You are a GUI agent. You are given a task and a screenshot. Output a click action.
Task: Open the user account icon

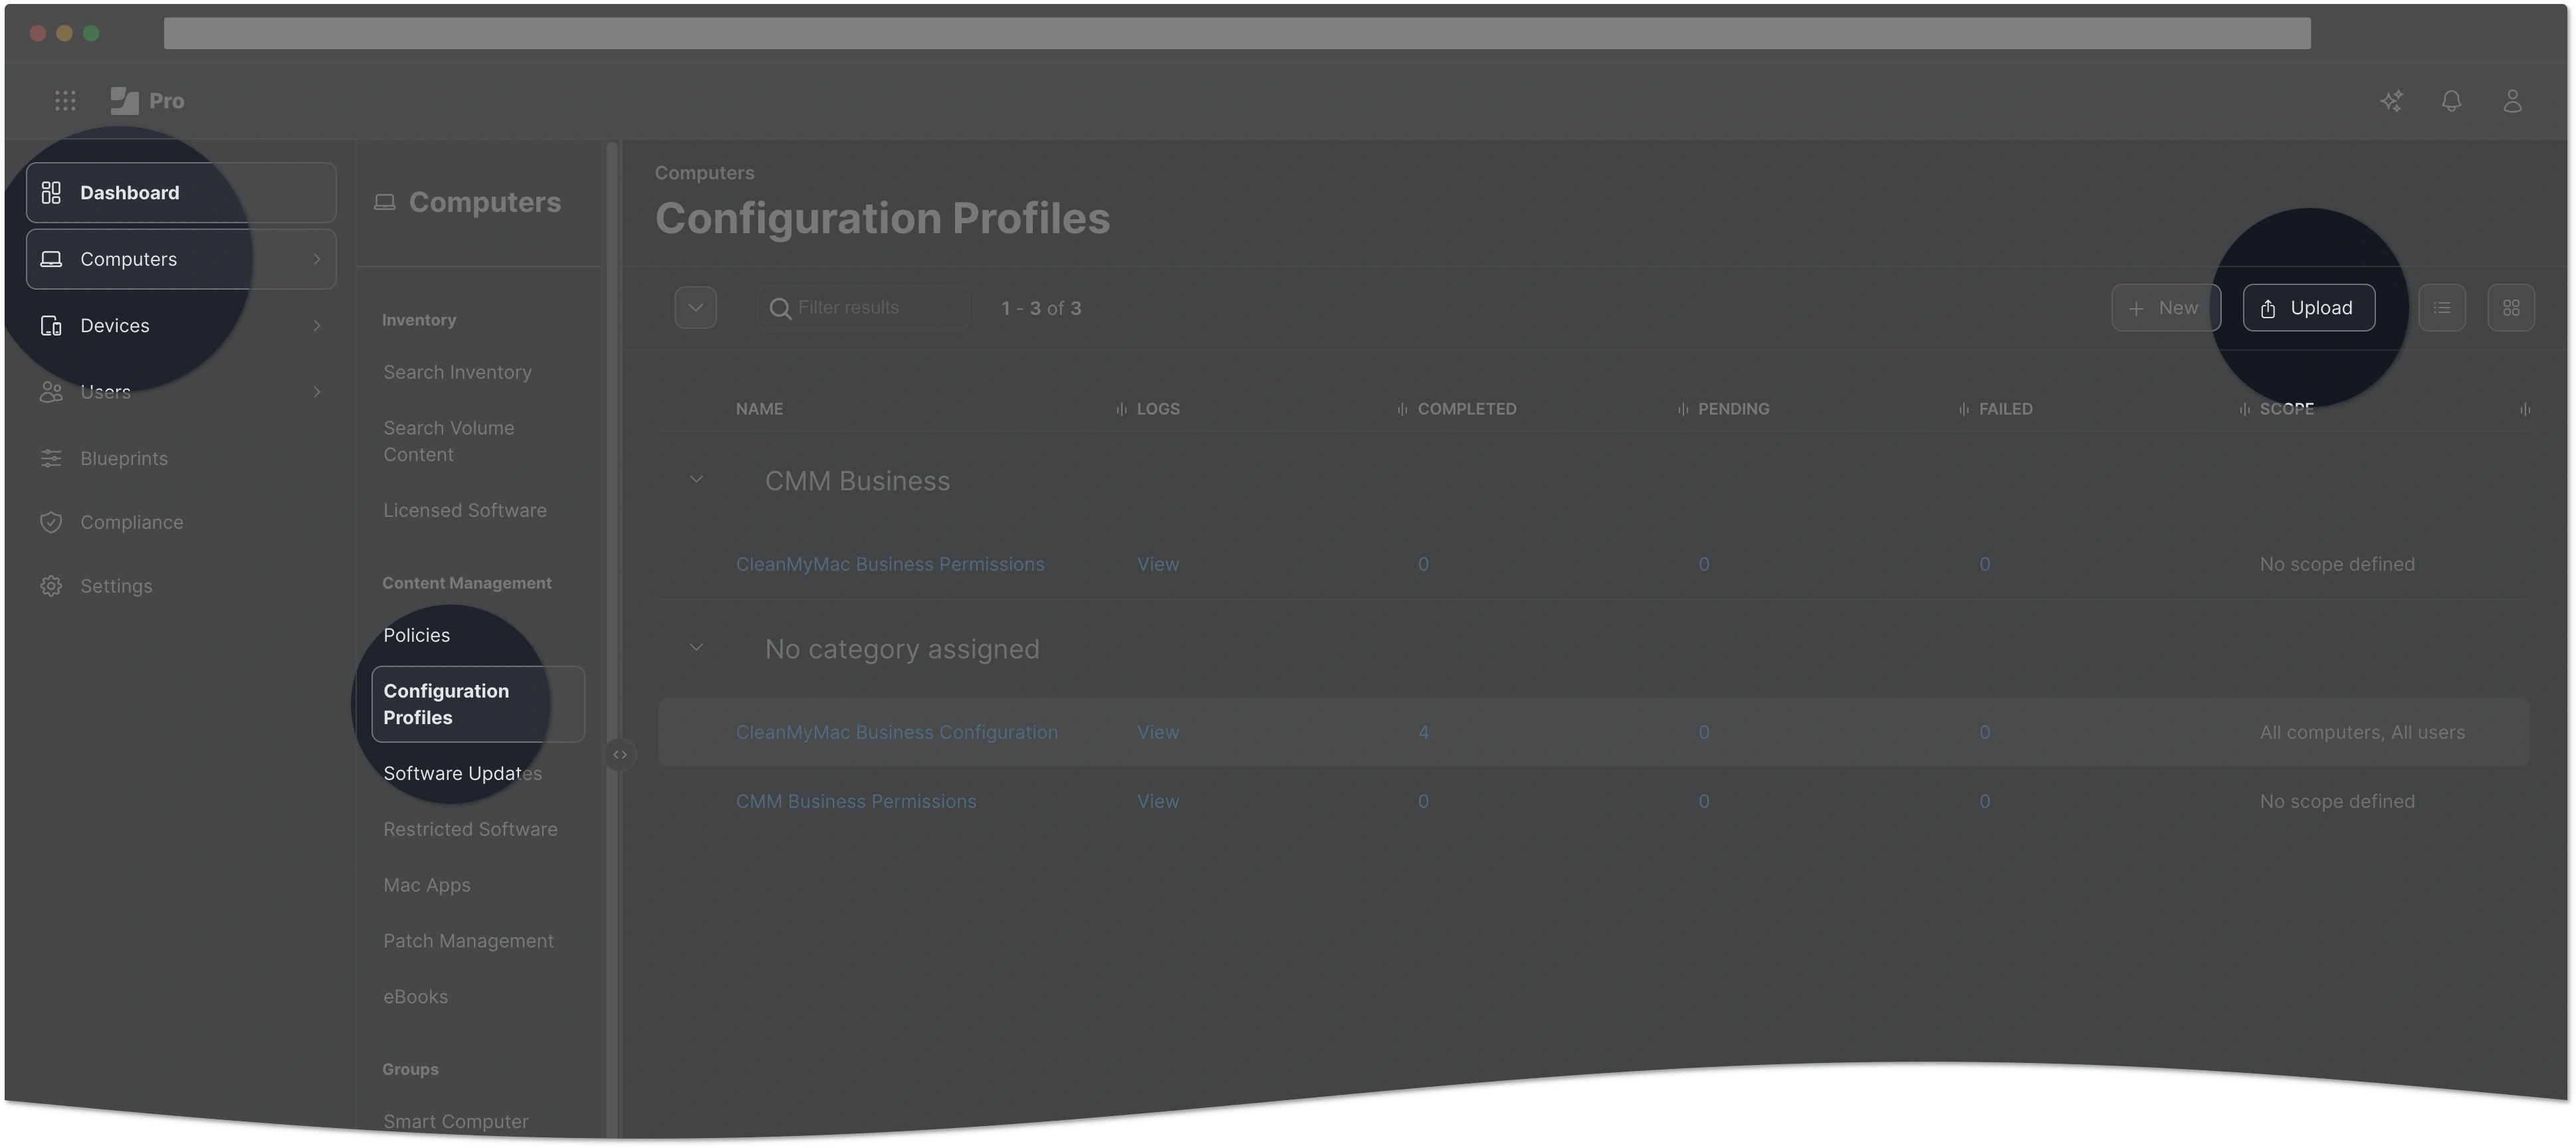2512,101
